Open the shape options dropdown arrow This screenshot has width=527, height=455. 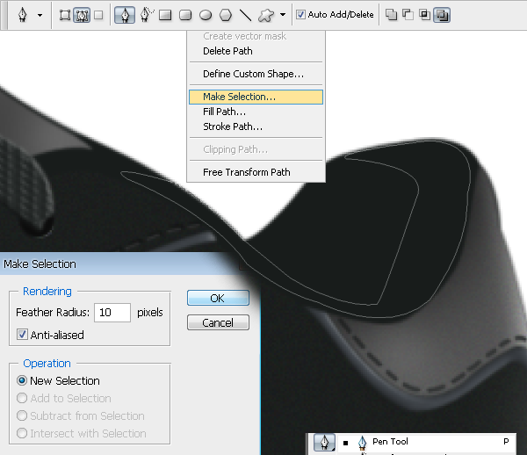click(283, 15)
